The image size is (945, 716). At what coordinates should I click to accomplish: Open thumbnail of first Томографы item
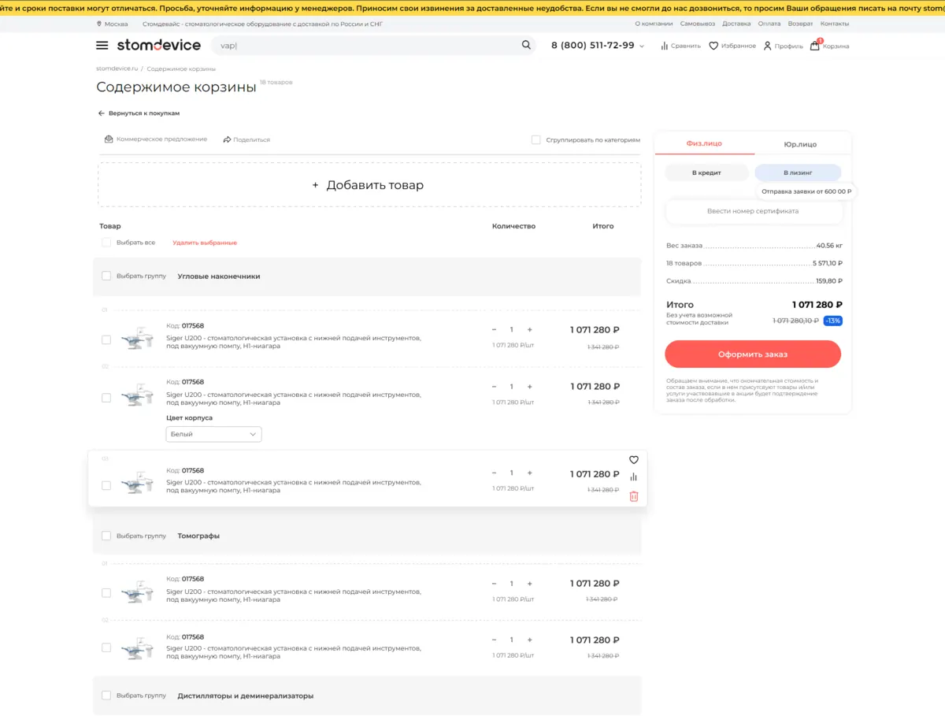pos(137,592)
